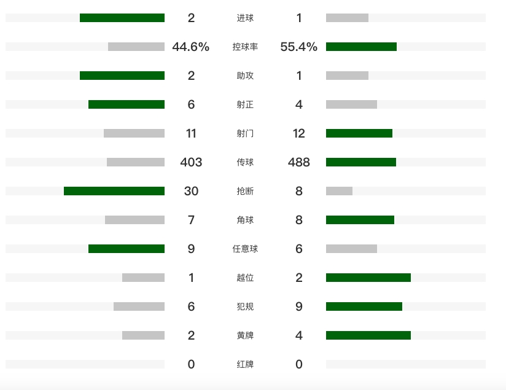Click the 进球 stat label

click(245, 18)
